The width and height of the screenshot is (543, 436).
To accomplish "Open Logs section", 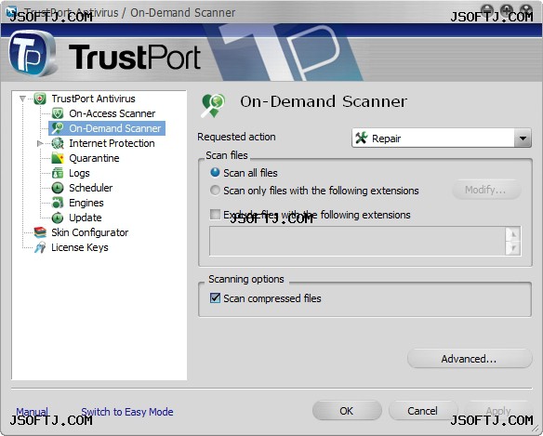I will click(x=79, y=173).
